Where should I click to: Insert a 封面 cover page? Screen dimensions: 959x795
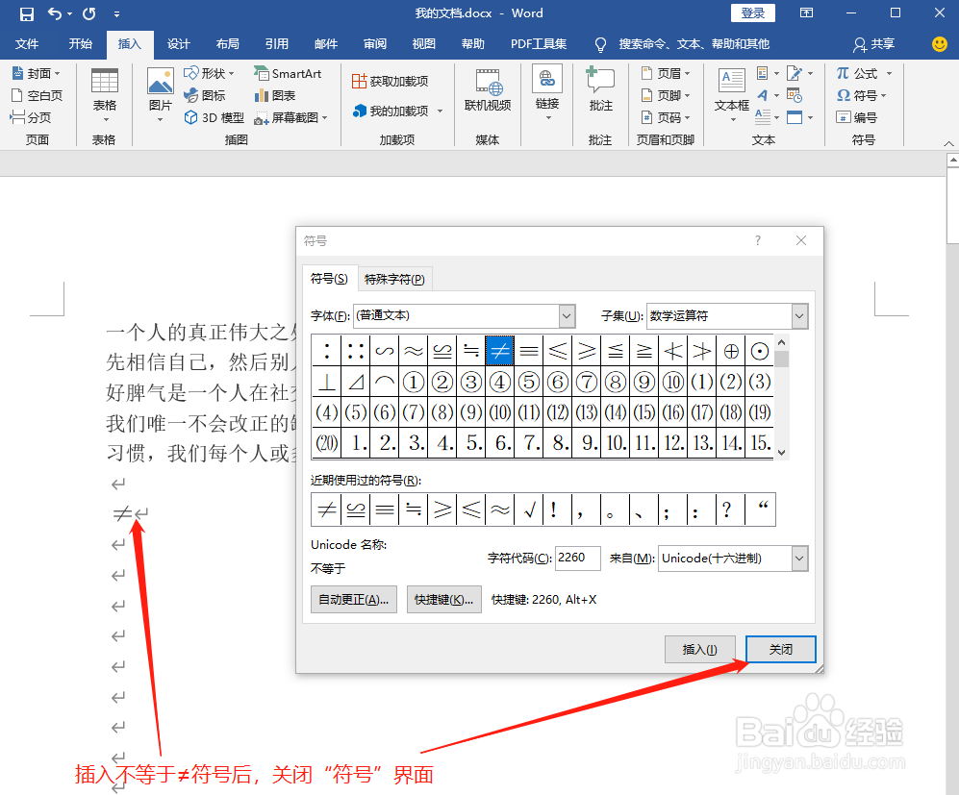37,73
